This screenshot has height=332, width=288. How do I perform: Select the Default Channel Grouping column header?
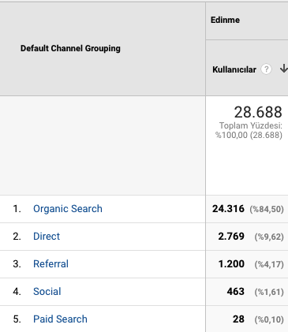click(70, 48)
